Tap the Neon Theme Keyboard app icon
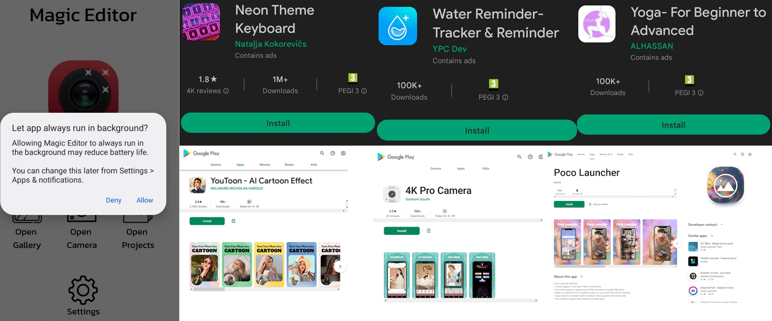Screen dimensions: 772x321 pos(201,22)
